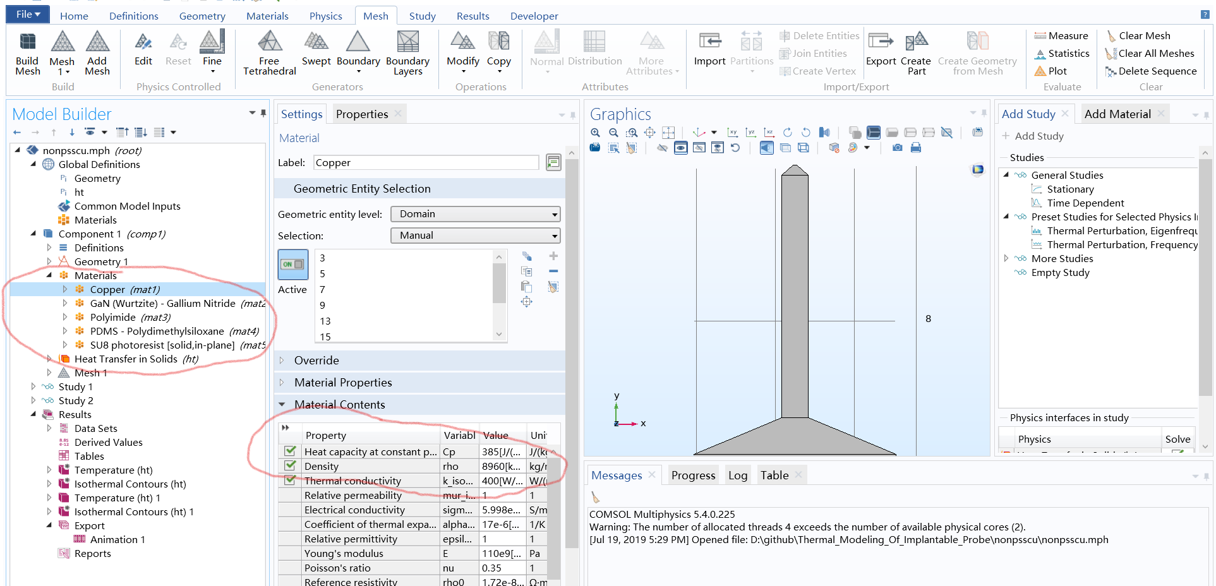
Task: Click the camera Image Snapshot icon
Action: [898, 148]
